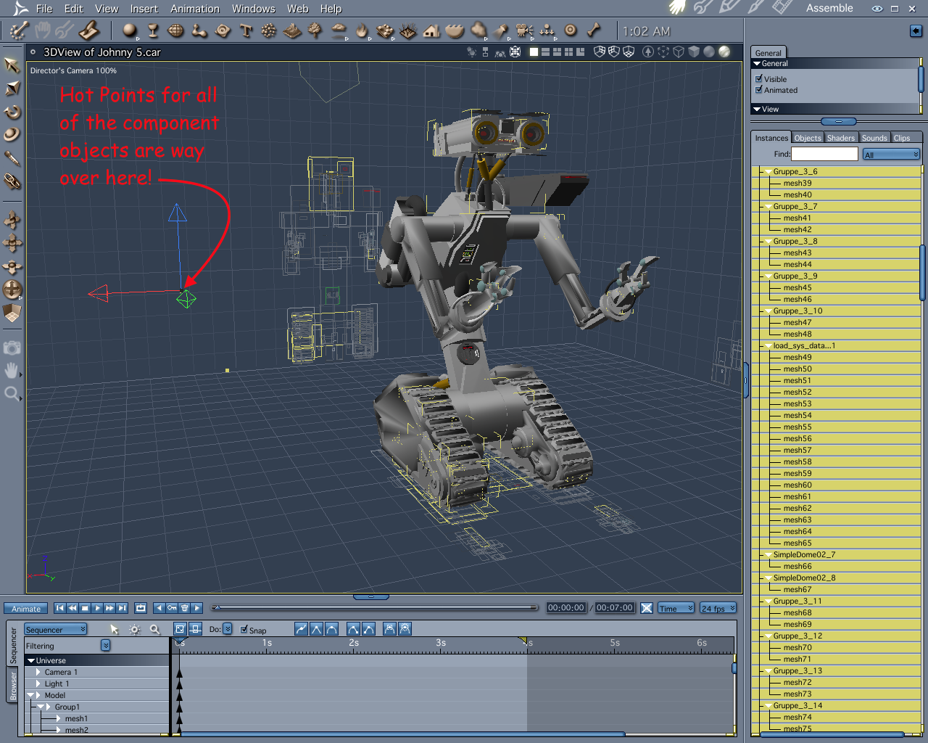928x743 pixels.
Task: Insert a text object with T icon
Action: tap(246, 30)
